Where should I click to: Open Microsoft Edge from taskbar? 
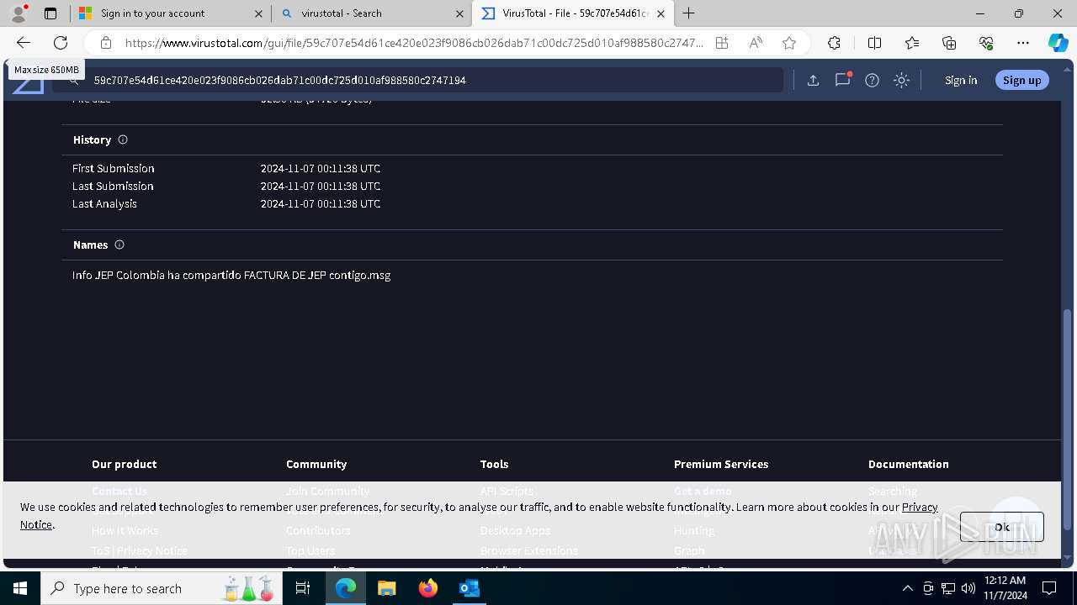point(346,588)
